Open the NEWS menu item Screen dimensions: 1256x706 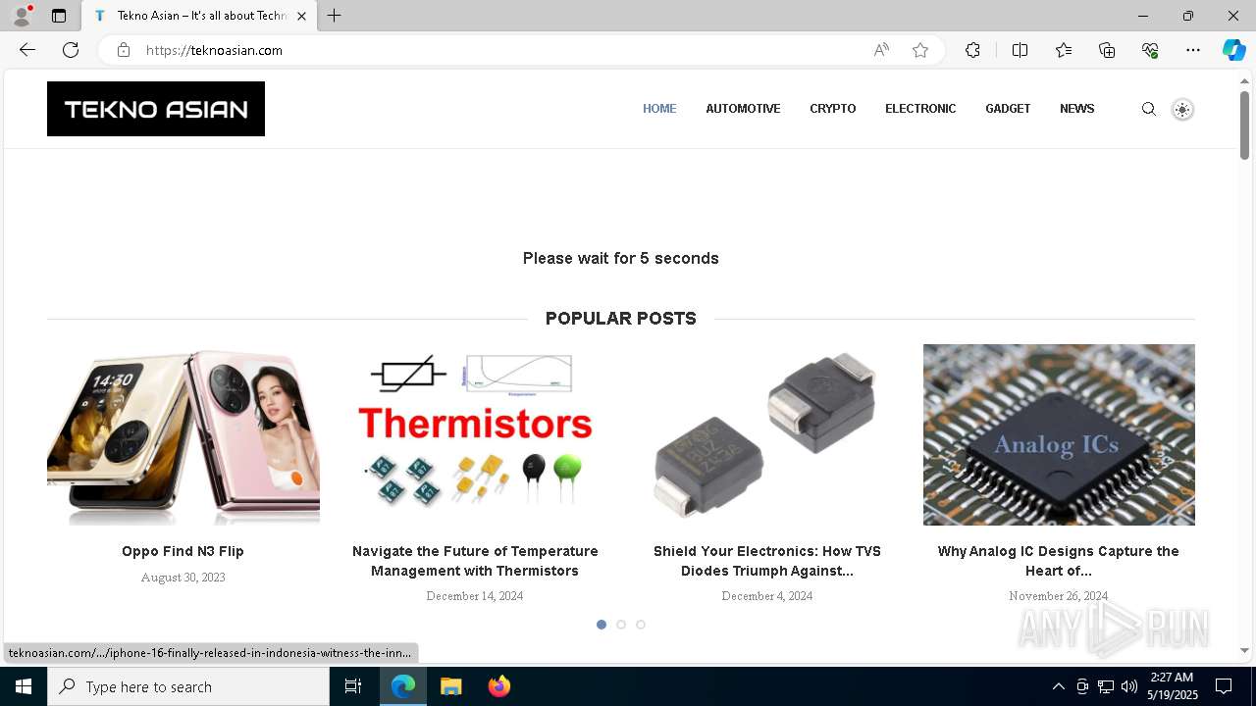[1076, 109]
